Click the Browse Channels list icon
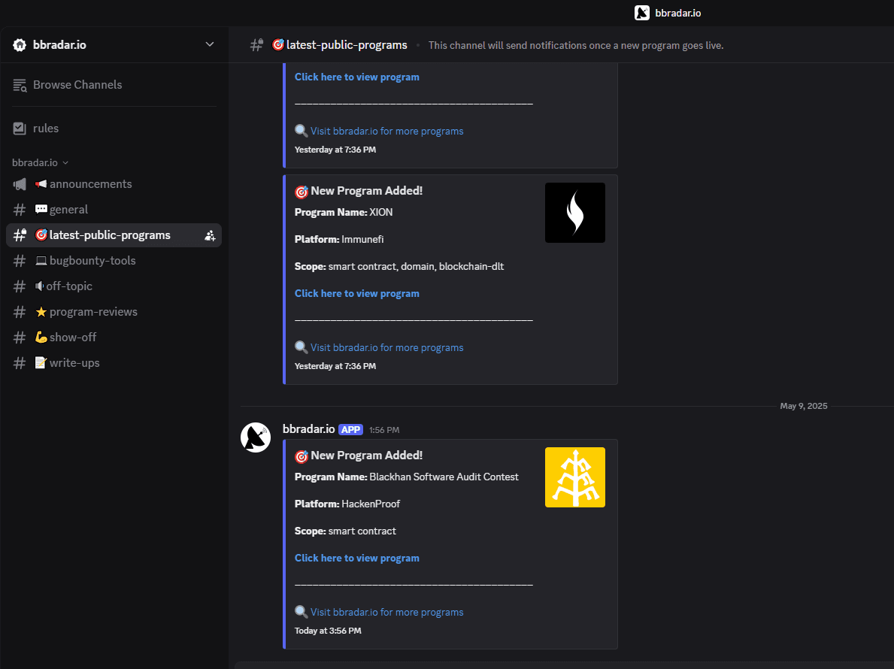Viewport: 894px width, 669px height. coord(20,85)
